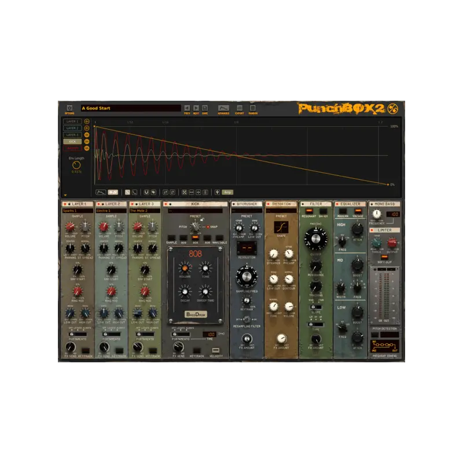
Task: Switch kick generator to Sample mode
Action: click(171, 238)
